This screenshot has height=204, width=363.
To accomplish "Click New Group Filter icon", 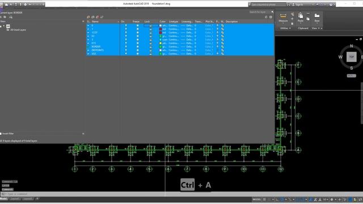I will pyautogui.click(x=5, y=17).
